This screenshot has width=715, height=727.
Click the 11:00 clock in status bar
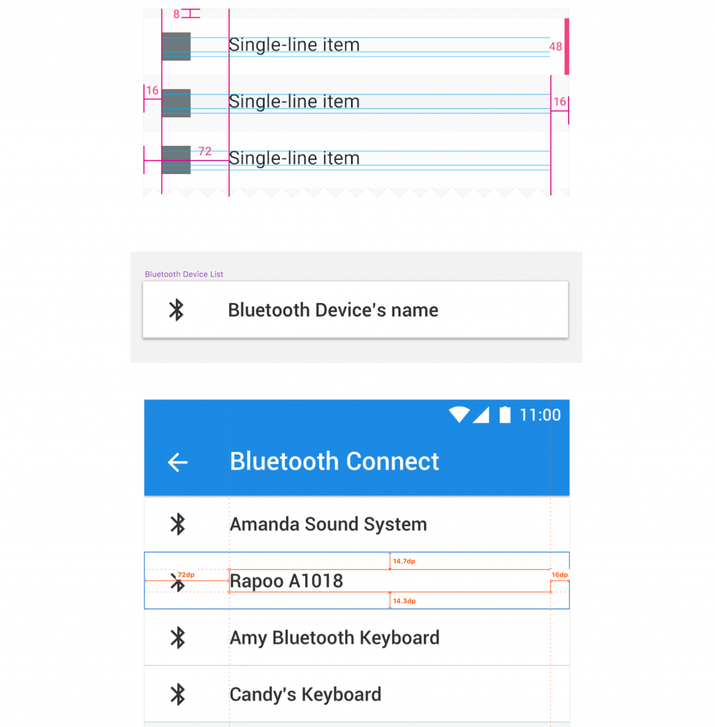(540, 415)
